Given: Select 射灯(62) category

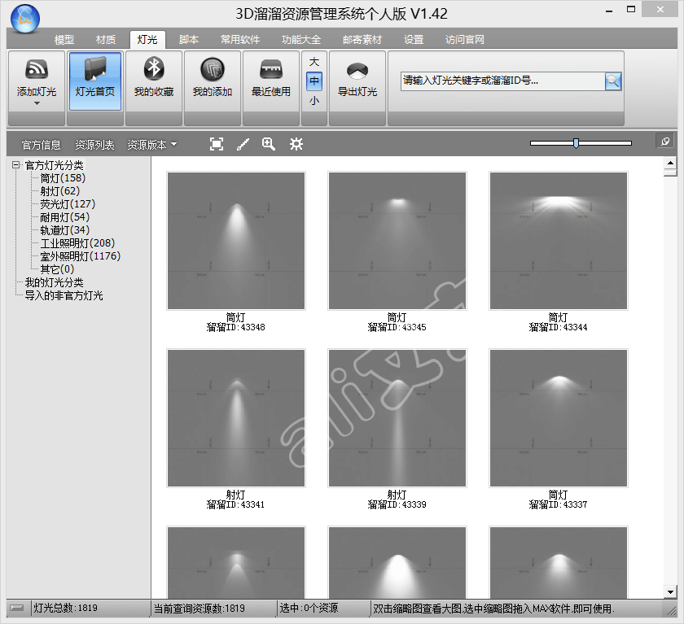Looking at the screenshot, I should coord(60,191).
